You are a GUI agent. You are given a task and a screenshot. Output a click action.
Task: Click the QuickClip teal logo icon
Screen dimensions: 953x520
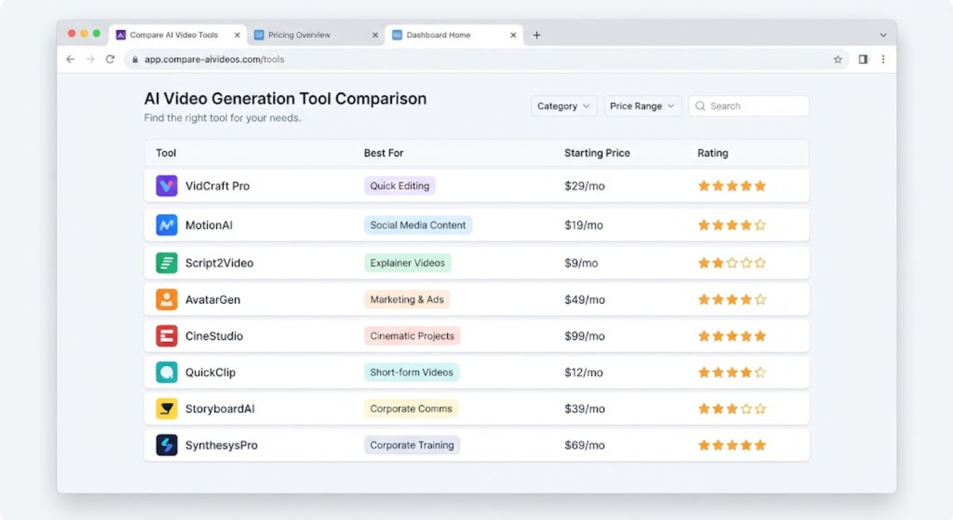point(167,372)
